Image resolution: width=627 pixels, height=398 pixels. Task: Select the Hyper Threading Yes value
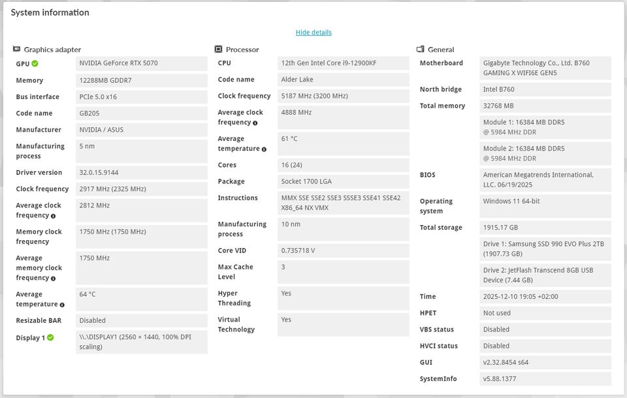(344, 298)
